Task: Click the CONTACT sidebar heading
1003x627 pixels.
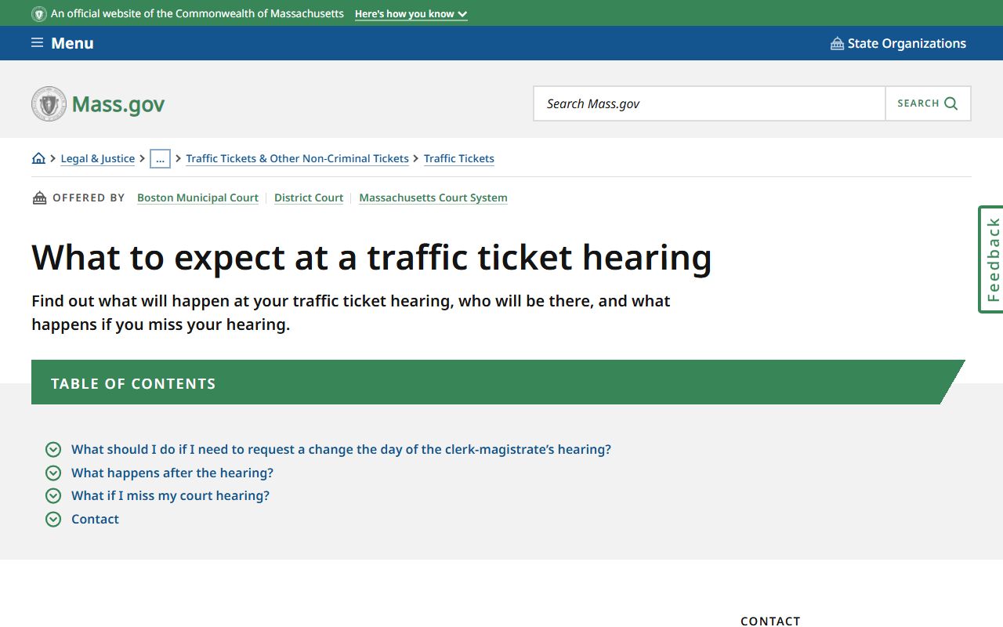Action: 770,621
